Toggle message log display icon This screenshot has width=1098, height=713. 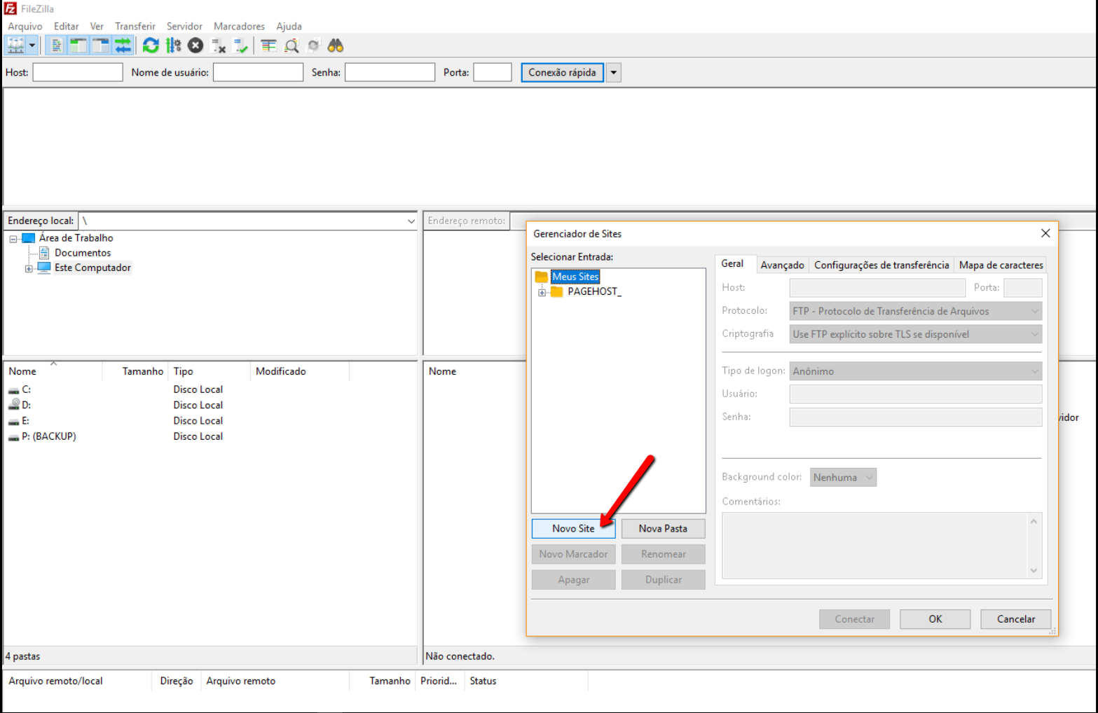(56, 46)
